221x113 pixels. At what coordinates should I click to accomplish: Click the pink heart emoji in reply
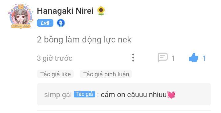coord(171,95)
